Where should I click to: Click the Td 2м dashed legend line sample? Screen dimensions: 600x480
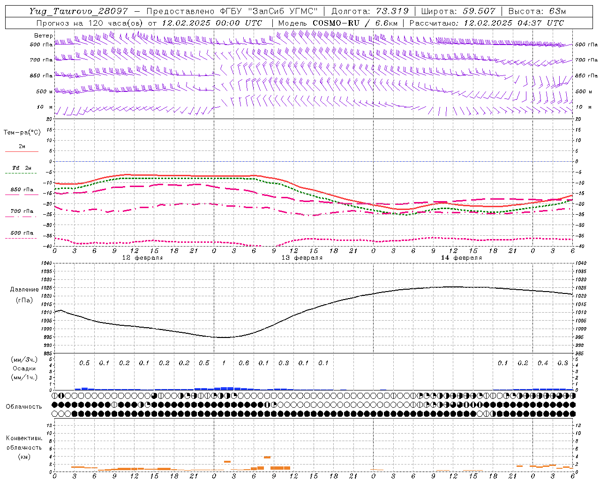click(x=21, y=173)
